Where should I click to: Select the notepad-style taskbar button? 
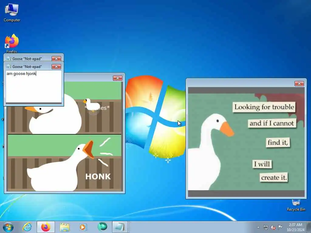pyautogui.click(x=120, y=227)
